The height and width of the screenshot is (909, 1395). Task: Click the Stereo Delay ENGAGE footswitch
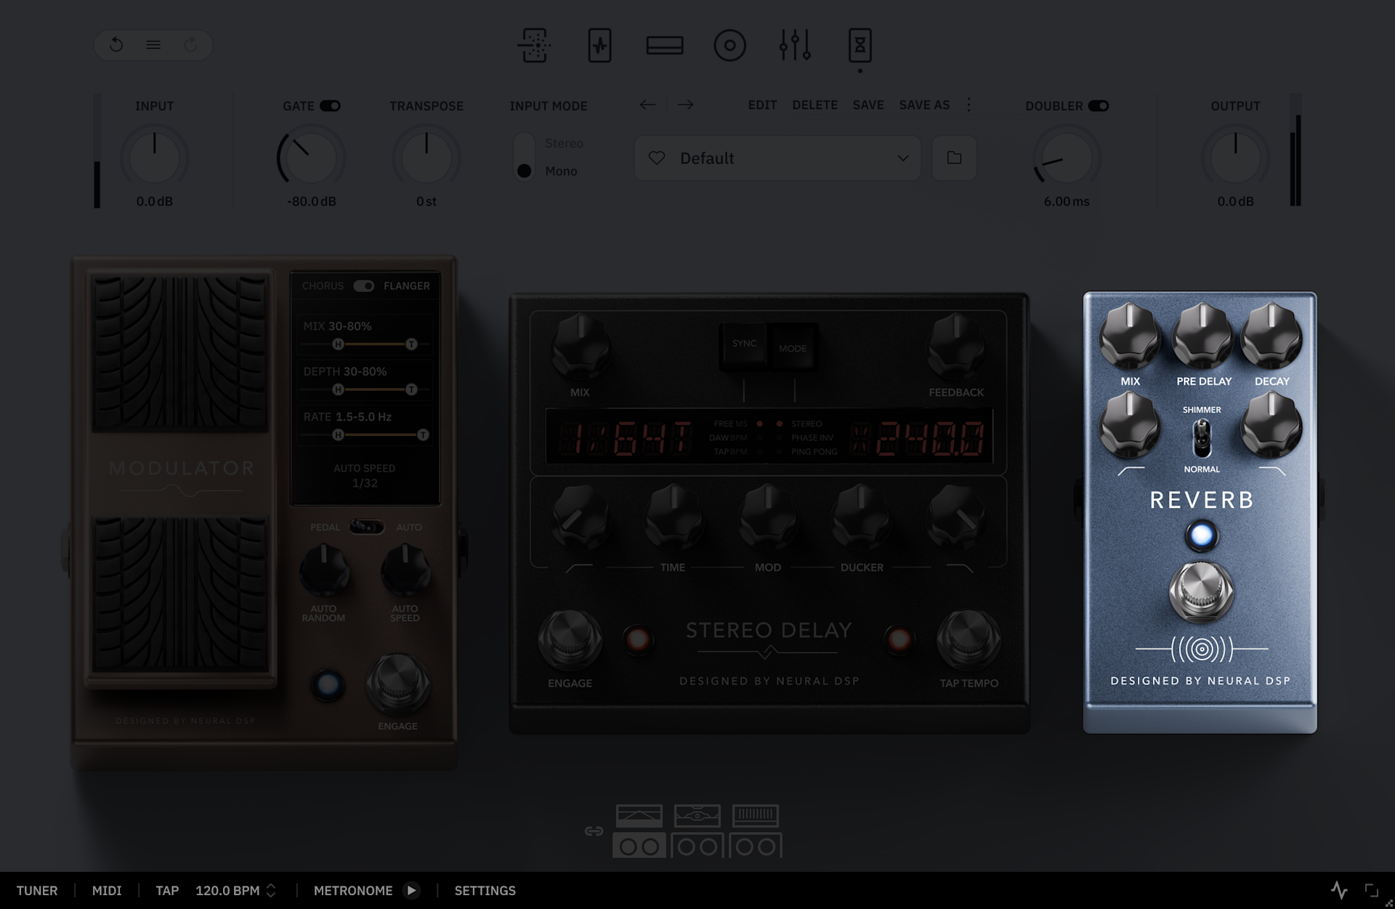click(x=570, y=640)
